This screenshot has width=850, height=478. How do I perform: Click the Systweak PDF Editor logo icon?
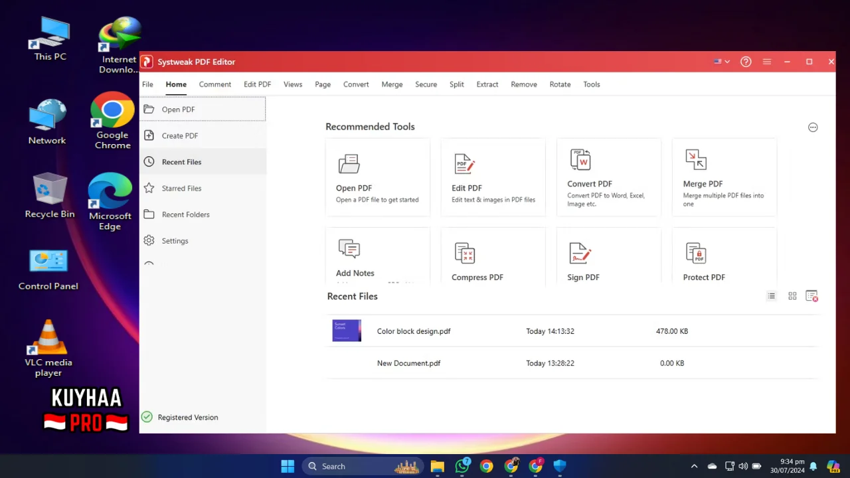coord(147,62)
